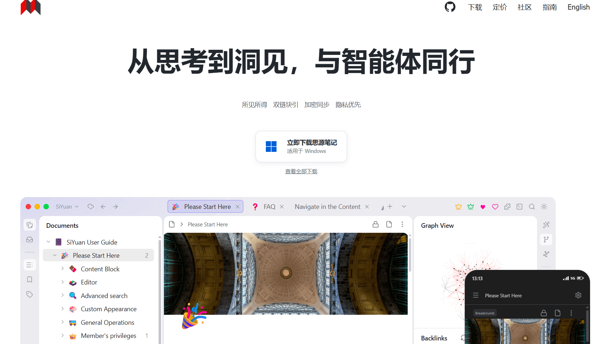Open the bookmark panel icon
Viewport: 609px width, 344px height.
[x=30, y=279]
